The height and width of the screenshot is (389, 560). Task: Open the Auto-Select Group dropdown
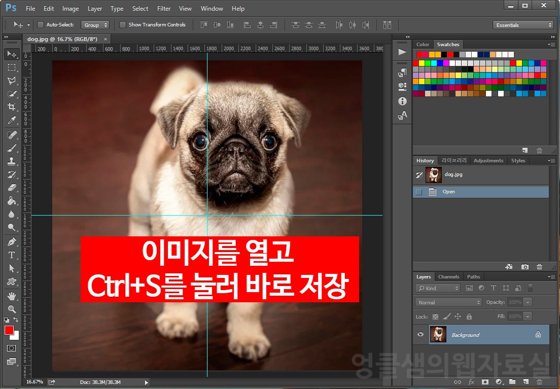click(x=95, y=24)
